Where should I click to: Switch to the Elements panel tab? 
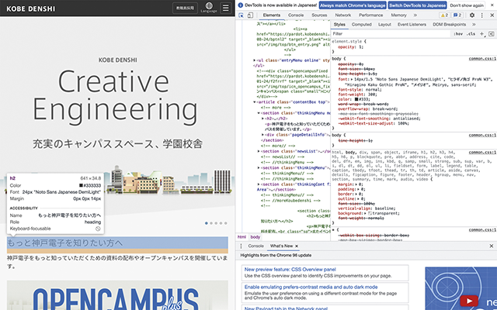pos(272,15)
